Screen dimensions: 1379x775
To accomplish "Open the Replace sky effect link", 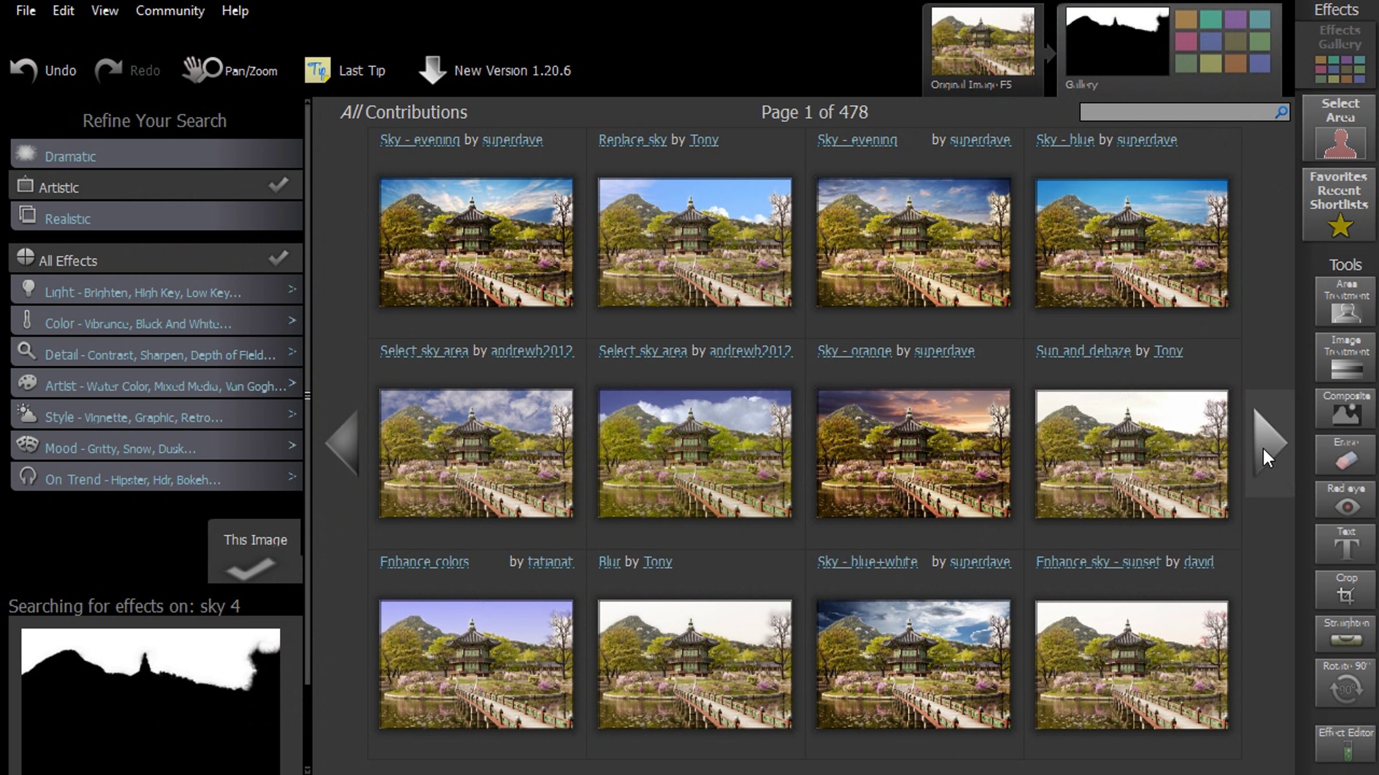I will coord(632,140).
